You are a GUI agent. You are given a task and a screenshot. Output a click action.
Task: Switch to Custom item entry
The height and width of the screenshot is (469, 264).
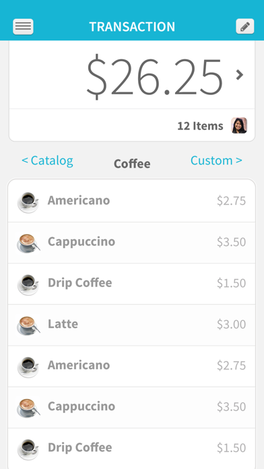point(216,160)
